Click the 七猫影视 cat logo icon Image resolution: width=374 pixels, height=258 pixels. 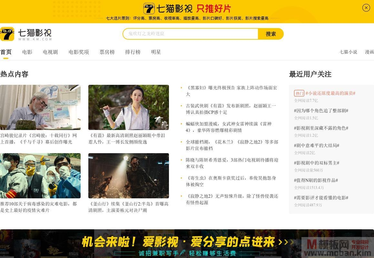pos(7,34)
